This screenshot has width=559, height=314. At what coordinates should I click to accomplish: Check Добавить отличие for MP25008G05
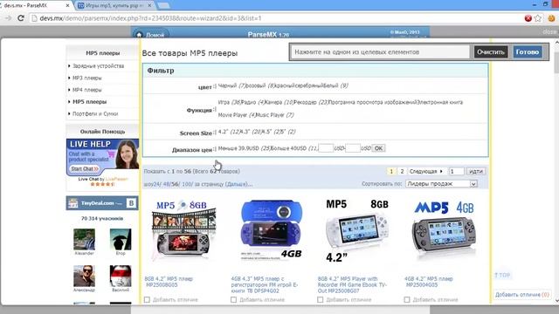147,300
